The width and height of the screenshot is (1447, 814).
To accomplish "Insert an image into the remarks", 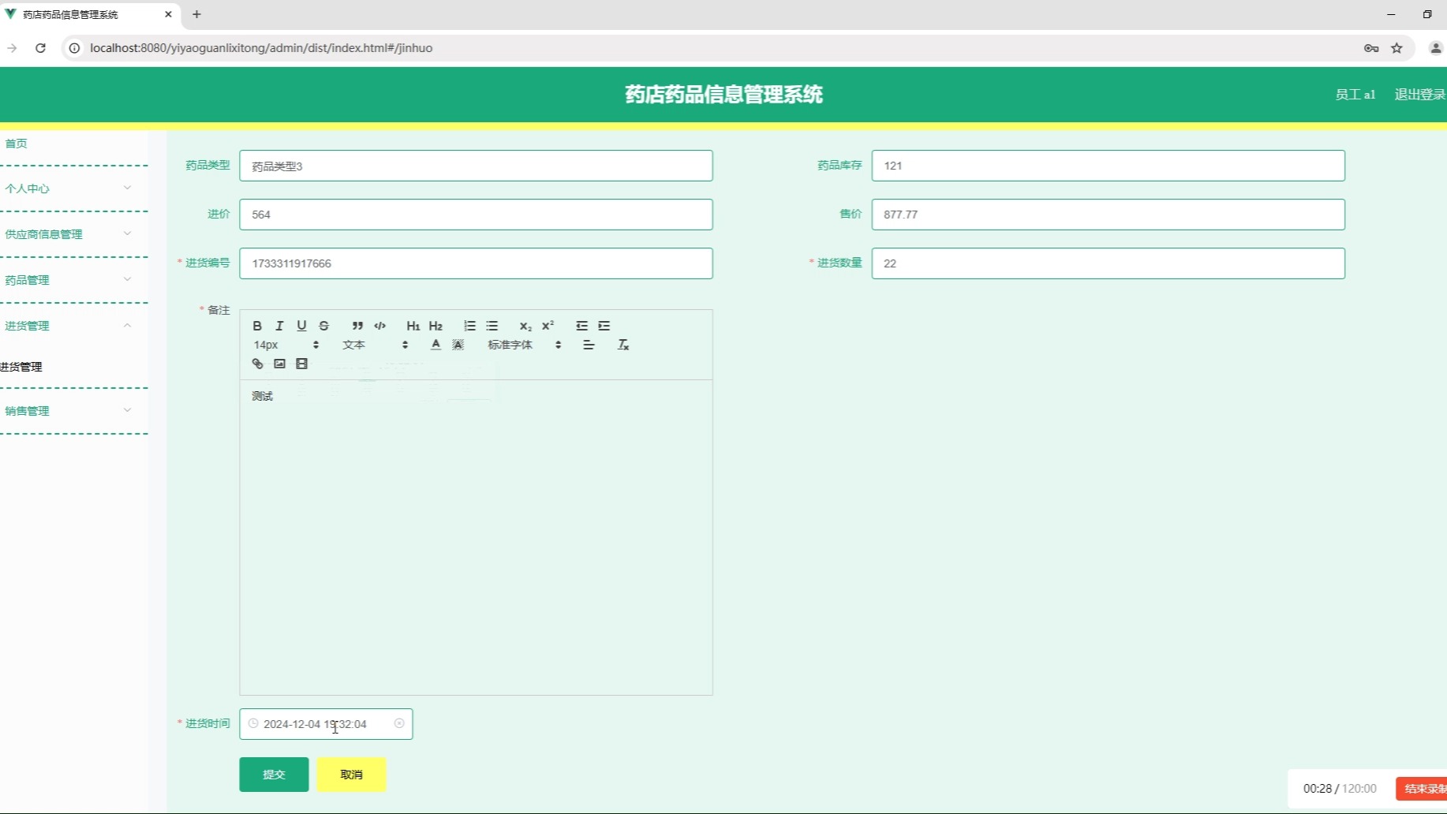I will [x=279, y=364].
